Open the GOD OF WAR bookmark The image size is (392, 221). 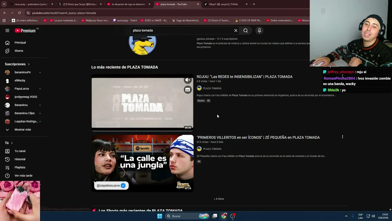pyautogui.click(x=248, y=21)
